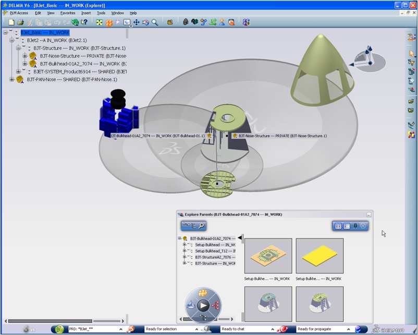Open the Tools menu

click(x=101, y=13)
